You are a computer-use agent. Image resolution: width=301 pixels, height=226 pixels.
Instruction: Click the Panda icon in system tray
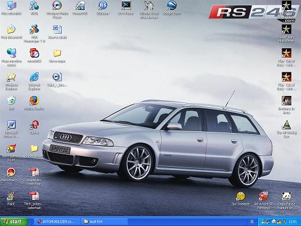point(274,222)
